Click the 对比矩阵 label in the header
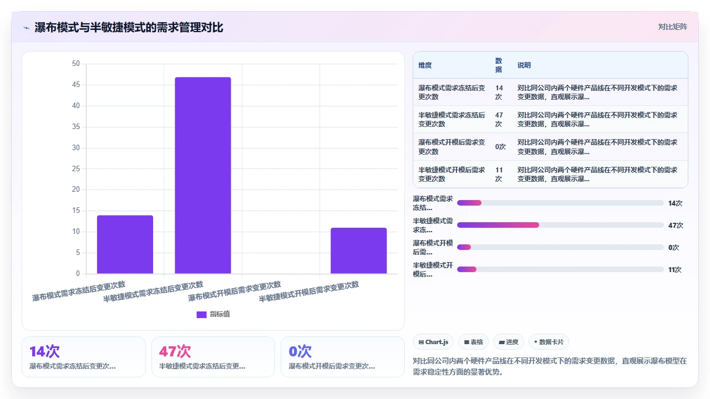This screenshot has width=710, height=399. [x=672, y=27]
